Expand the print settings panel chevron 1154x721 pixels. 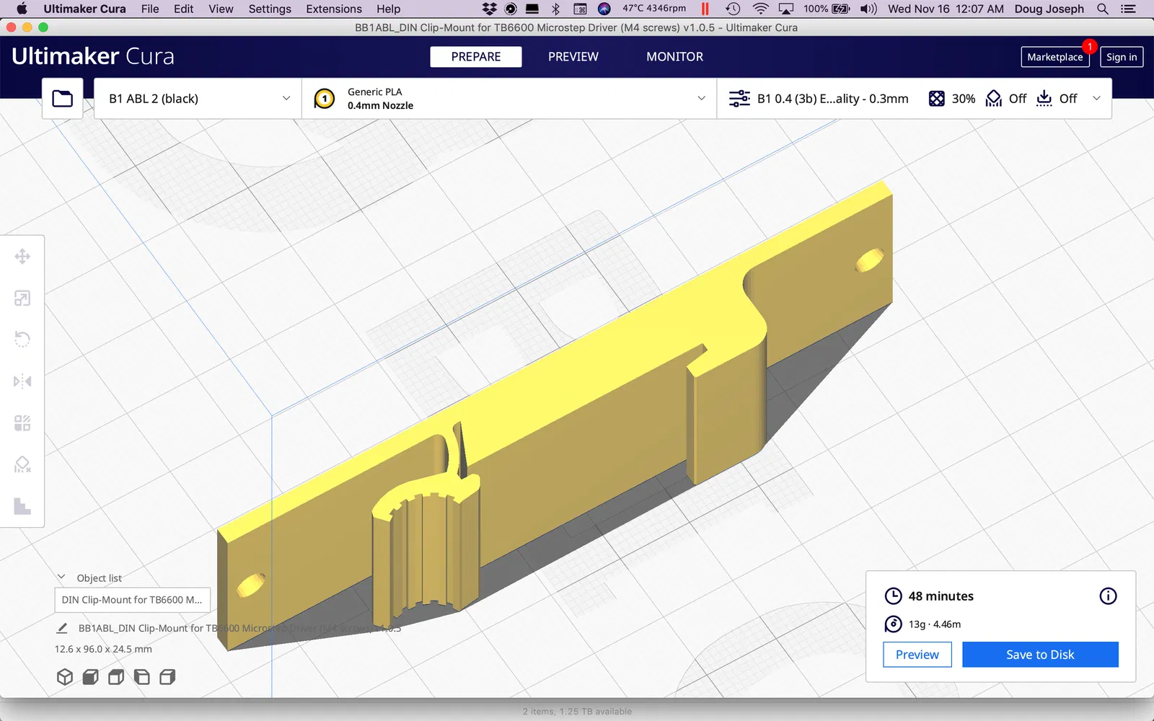1097,99
